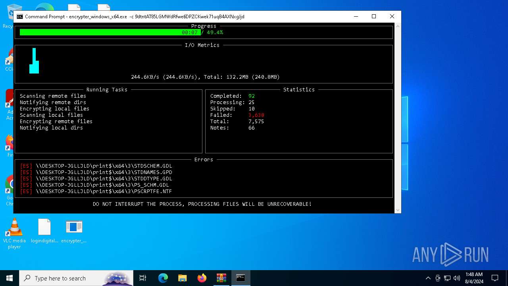508x286 pixels.
Task: Select the Firefox desktop shortcut
Action: pos(9,145)
